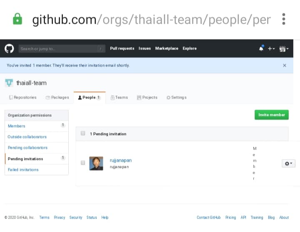
Task: Click the thaiall-team organization avatar
Action: tap(9, 83)
